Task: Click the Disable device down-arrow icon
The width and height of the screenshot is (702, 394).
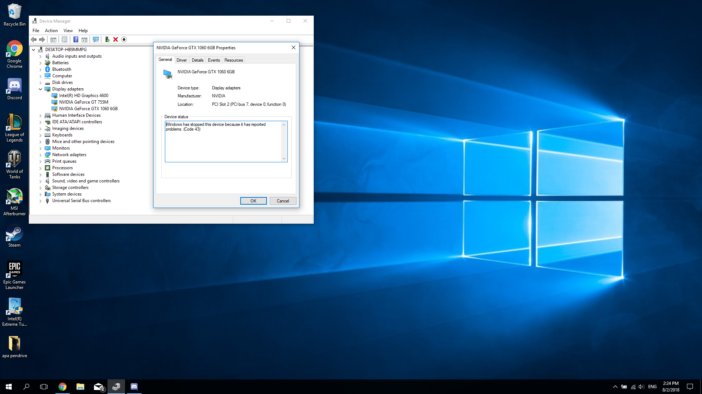Action: click(x=124, y=39)
